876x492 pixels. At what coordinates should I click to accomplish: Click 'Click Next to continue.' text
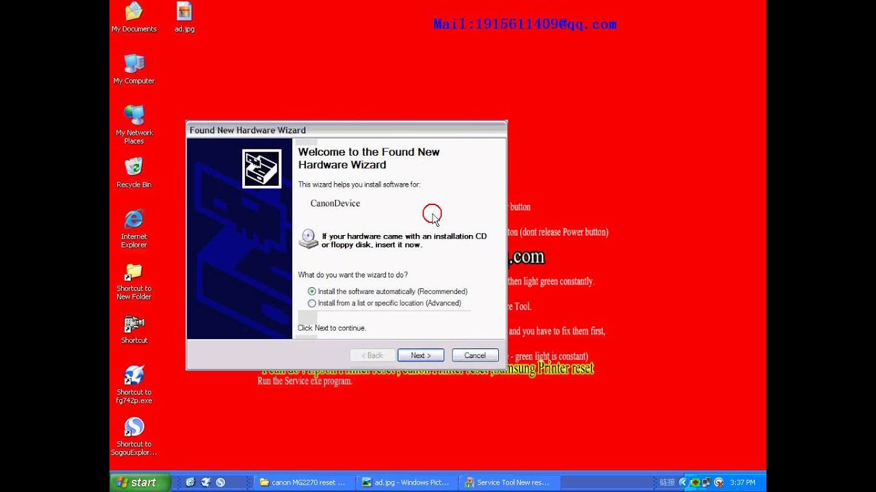click(x=332, y=328)
